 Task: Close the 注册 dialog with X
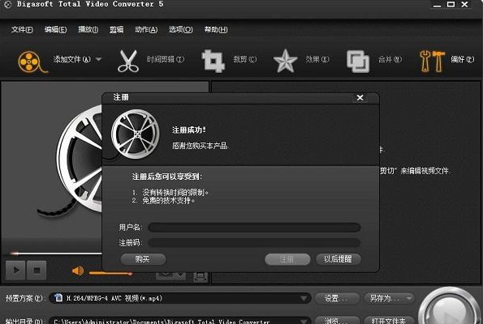pyautogui.click(x=360, y=98)
